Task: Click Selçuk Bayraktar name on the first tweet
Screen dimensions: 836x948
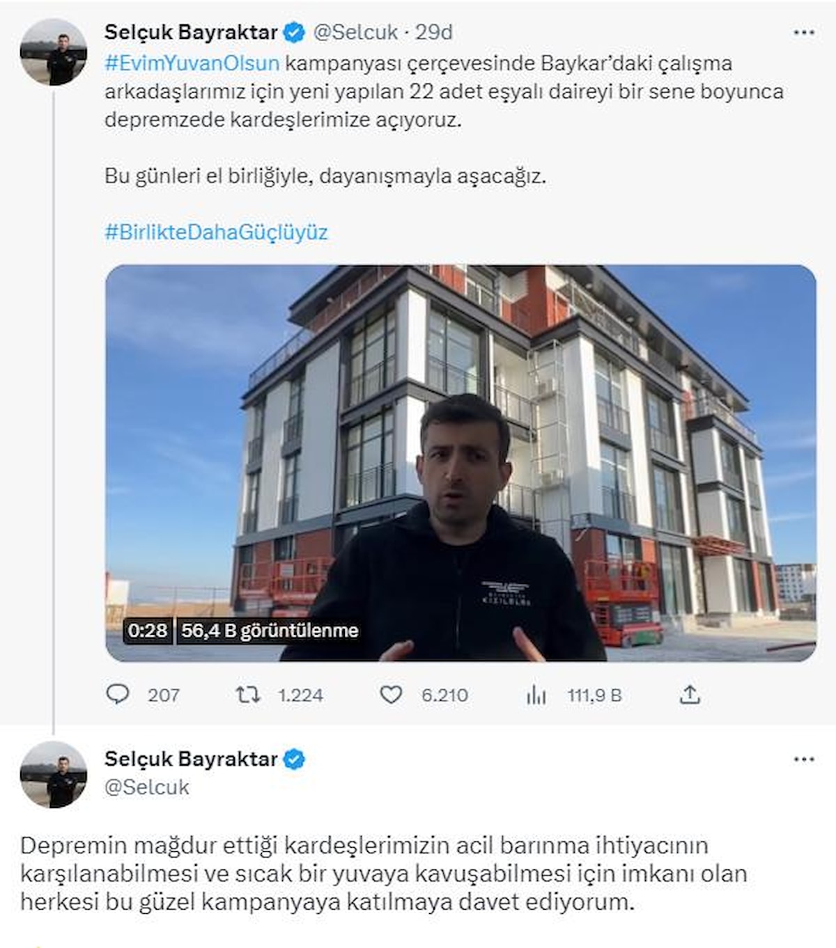Action: [x=192, y=32]
